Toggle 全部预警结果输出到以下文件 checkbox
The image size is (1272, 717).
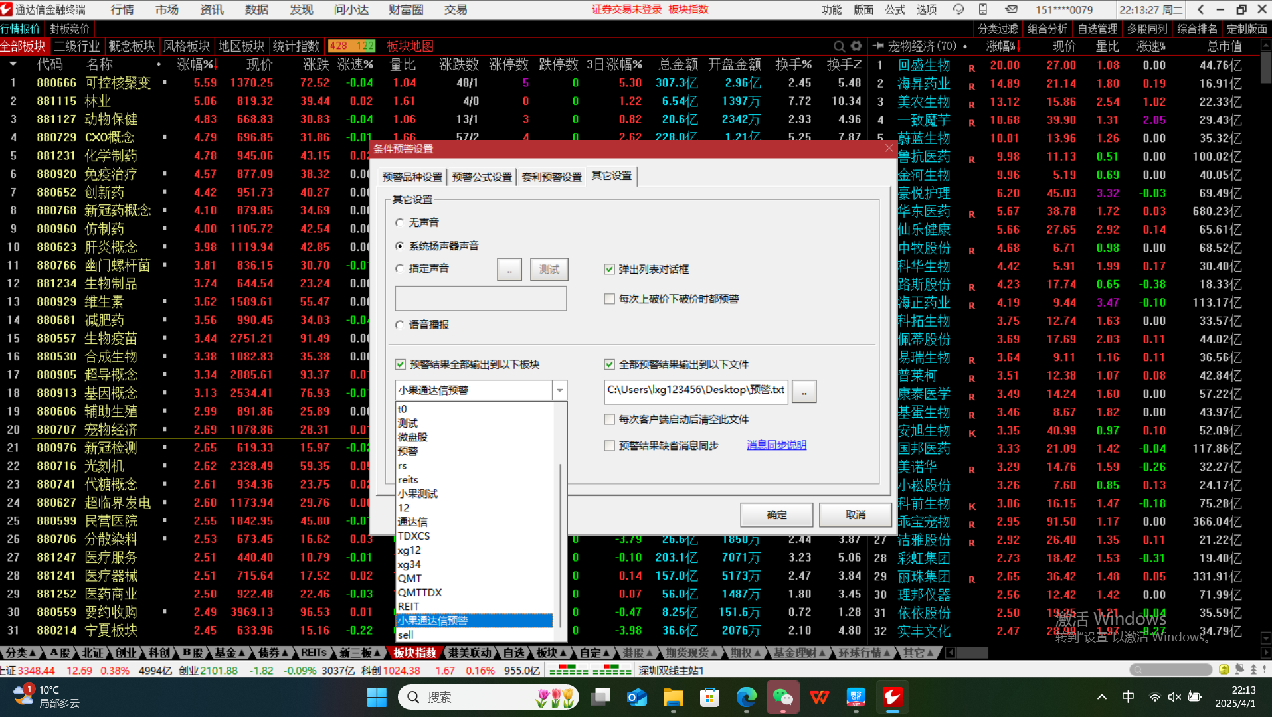[x=609, y=364]
